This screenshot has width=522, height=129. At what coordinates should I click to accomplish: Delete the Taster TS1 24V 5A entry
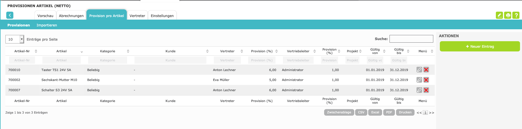point(426,70)
